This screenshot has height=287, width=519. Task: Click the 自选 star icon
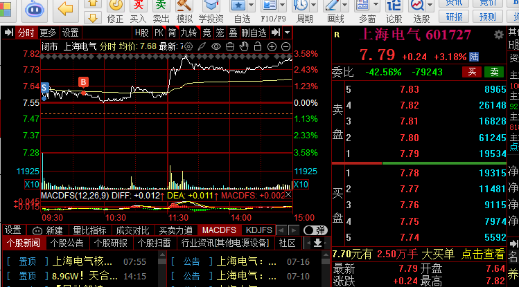click(x=238, y=5)
